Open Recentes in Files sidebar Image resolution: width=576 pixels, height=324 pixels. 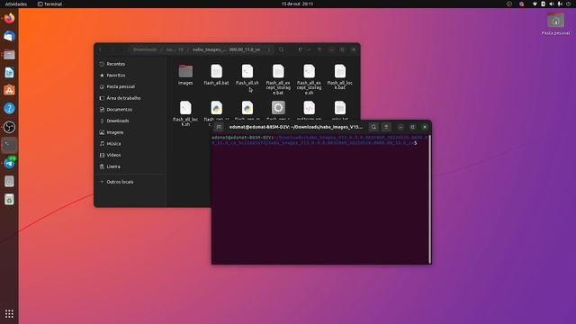point(130,64)
